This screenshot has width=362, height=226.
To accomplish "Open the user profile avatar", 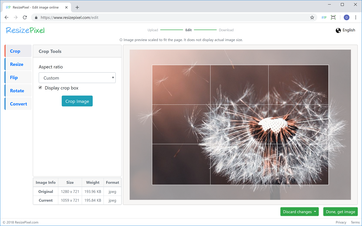I will (346, 18).
